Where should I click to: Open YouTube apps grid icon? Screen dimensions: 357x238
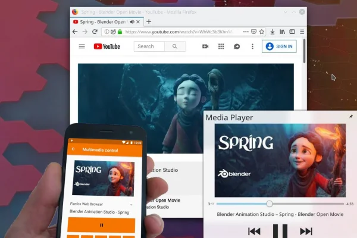point(221,46)
